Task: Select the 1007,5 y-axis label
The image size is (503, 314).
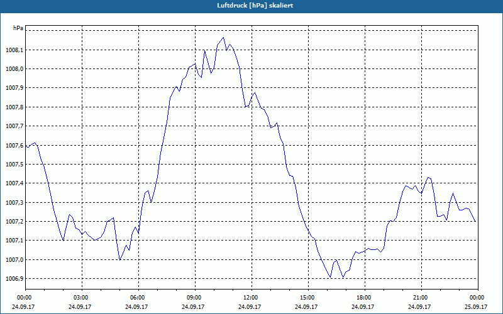Action: [x=14, y=165]
